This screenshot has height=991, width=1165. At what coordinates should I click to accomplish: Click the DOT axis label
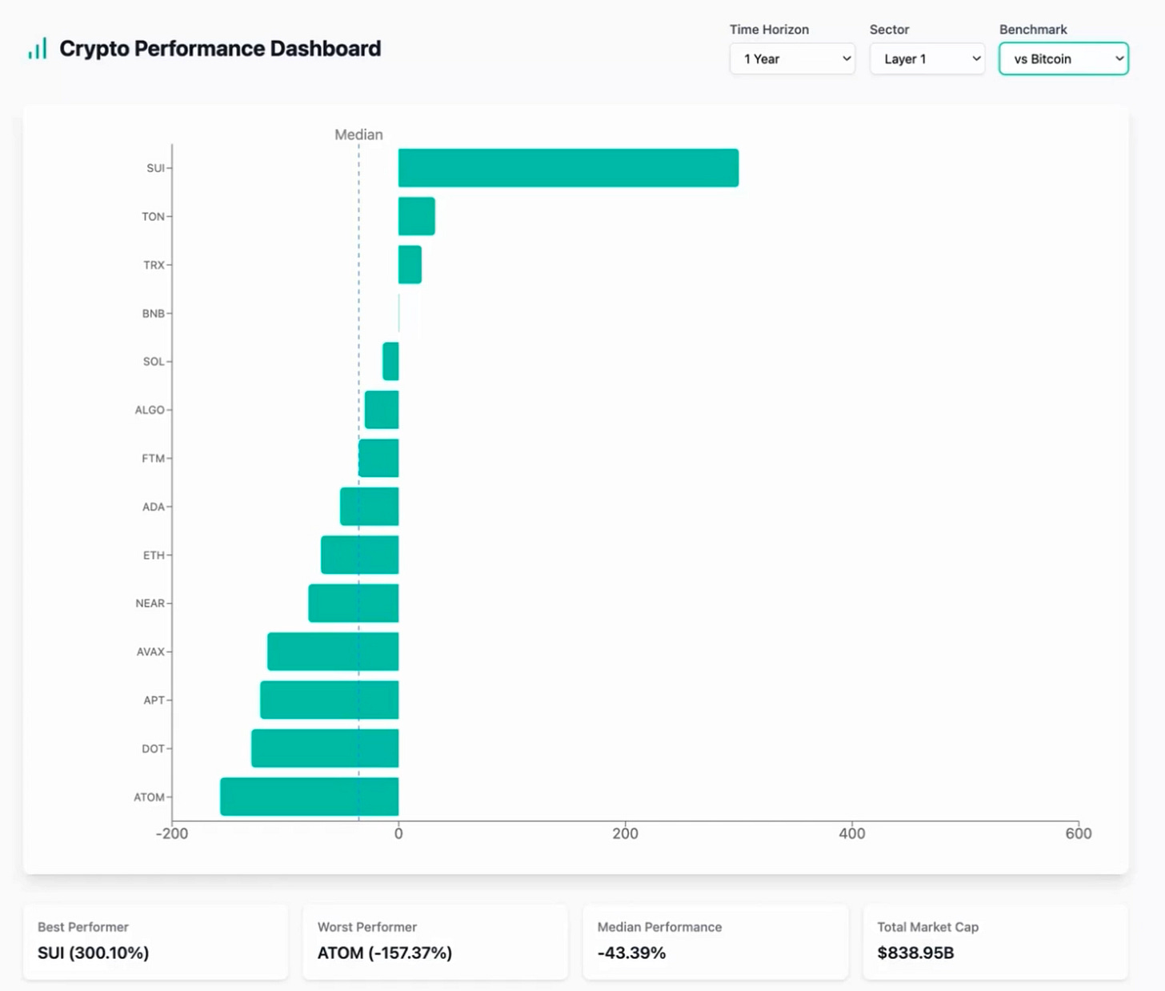tap(153, 748)
